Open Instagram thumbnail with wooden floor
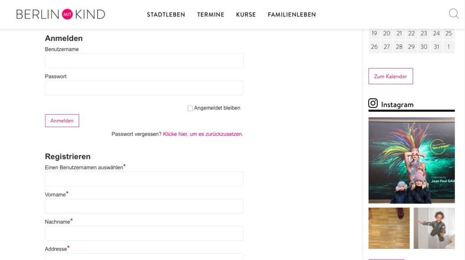Viewport: 465px width, 260px height. (x=389, y=228)
